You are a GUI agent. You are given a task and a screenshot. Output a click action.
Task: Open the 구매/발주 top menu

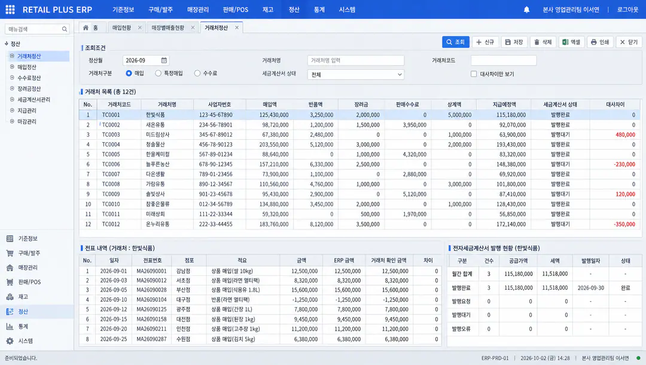161,10
